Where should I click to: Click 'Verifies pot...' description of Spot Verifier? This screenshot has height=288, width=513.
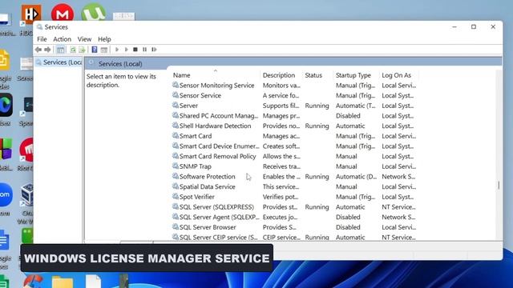click(281, 197)
